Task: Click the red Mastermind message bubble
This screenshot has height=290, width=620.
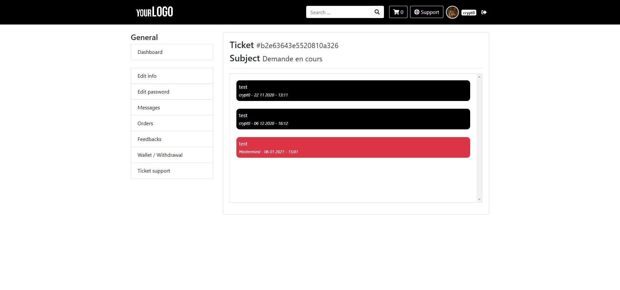Action: (353, 147)
